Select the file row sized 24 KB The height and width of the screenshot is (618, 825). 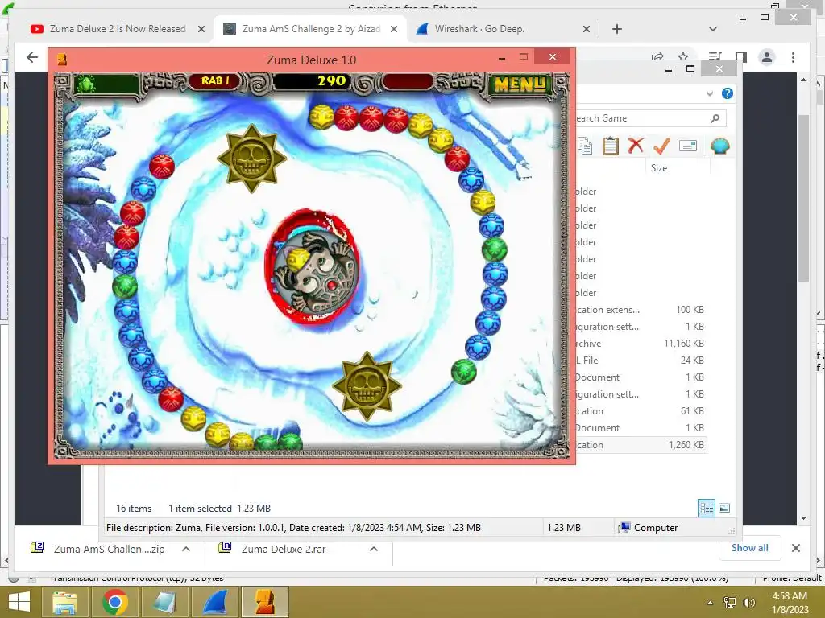(640, 360)
